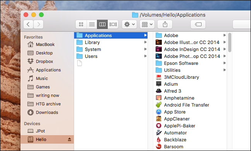Click the red close window button

pos(26,15)
